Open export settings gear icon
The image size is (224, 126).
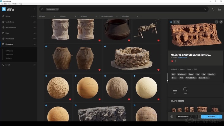[x=172, y=117]
